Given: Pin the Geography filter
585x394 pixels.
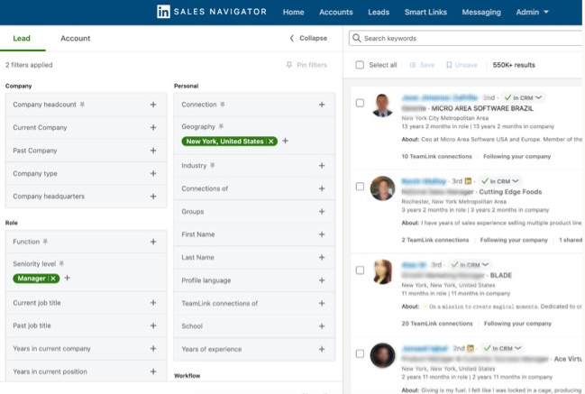Looking at the screenshot, I should [221, 126].
